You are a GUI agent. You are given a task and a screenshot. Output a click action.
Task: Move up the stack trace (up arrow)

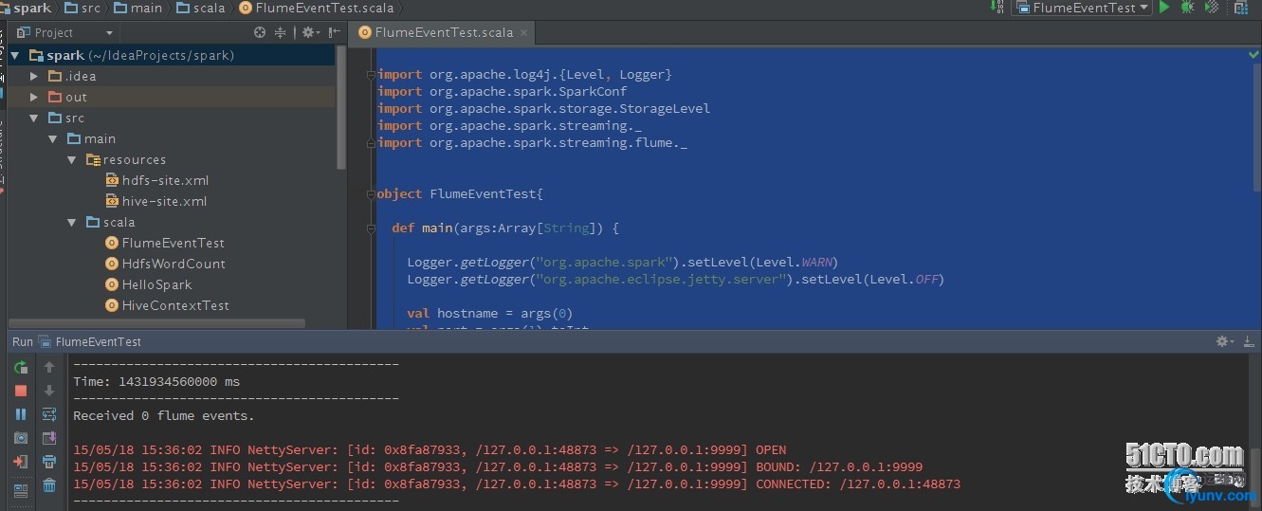pyautogui.click(x=49, y=368)
